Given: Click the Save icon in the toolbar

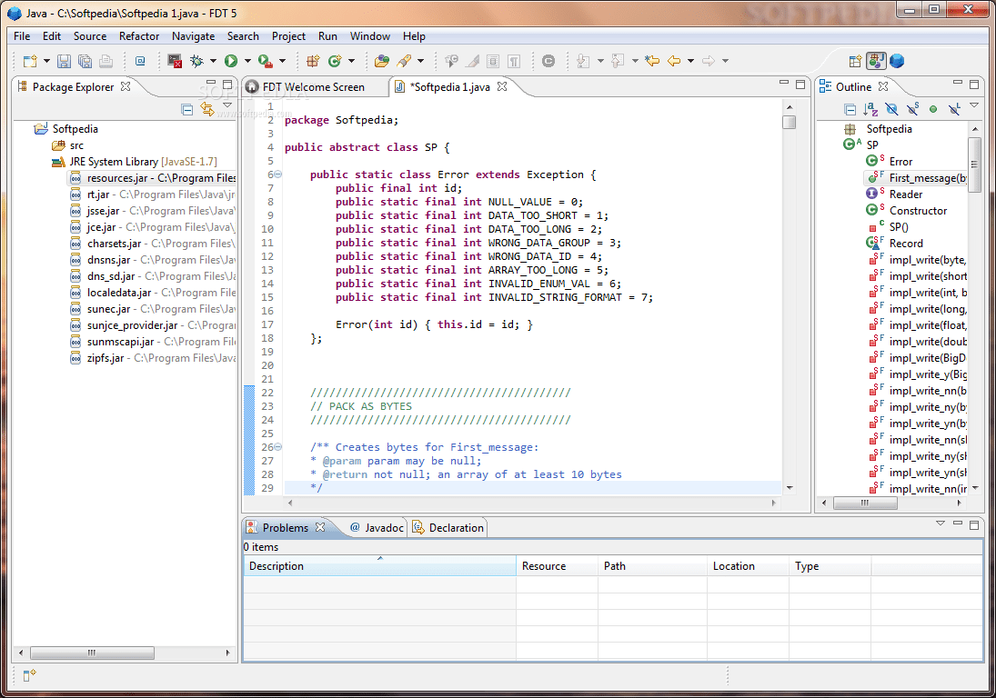Looking at the screenshot, I should tap(64, 61).
